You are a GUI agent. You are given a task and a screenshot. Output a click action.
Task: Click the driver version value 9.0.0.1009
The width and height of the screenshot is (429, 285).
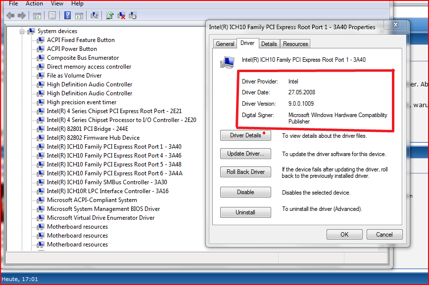tap(301, 104)
